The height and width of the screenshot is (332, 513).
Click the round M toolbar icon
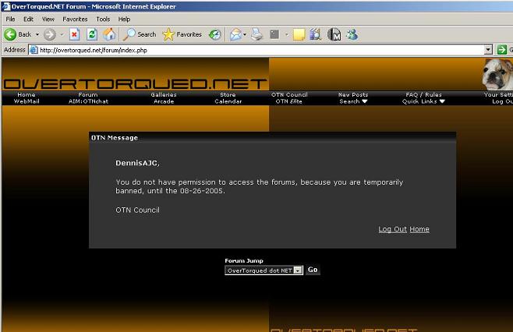pyautogui.click(x=334, y=34)
